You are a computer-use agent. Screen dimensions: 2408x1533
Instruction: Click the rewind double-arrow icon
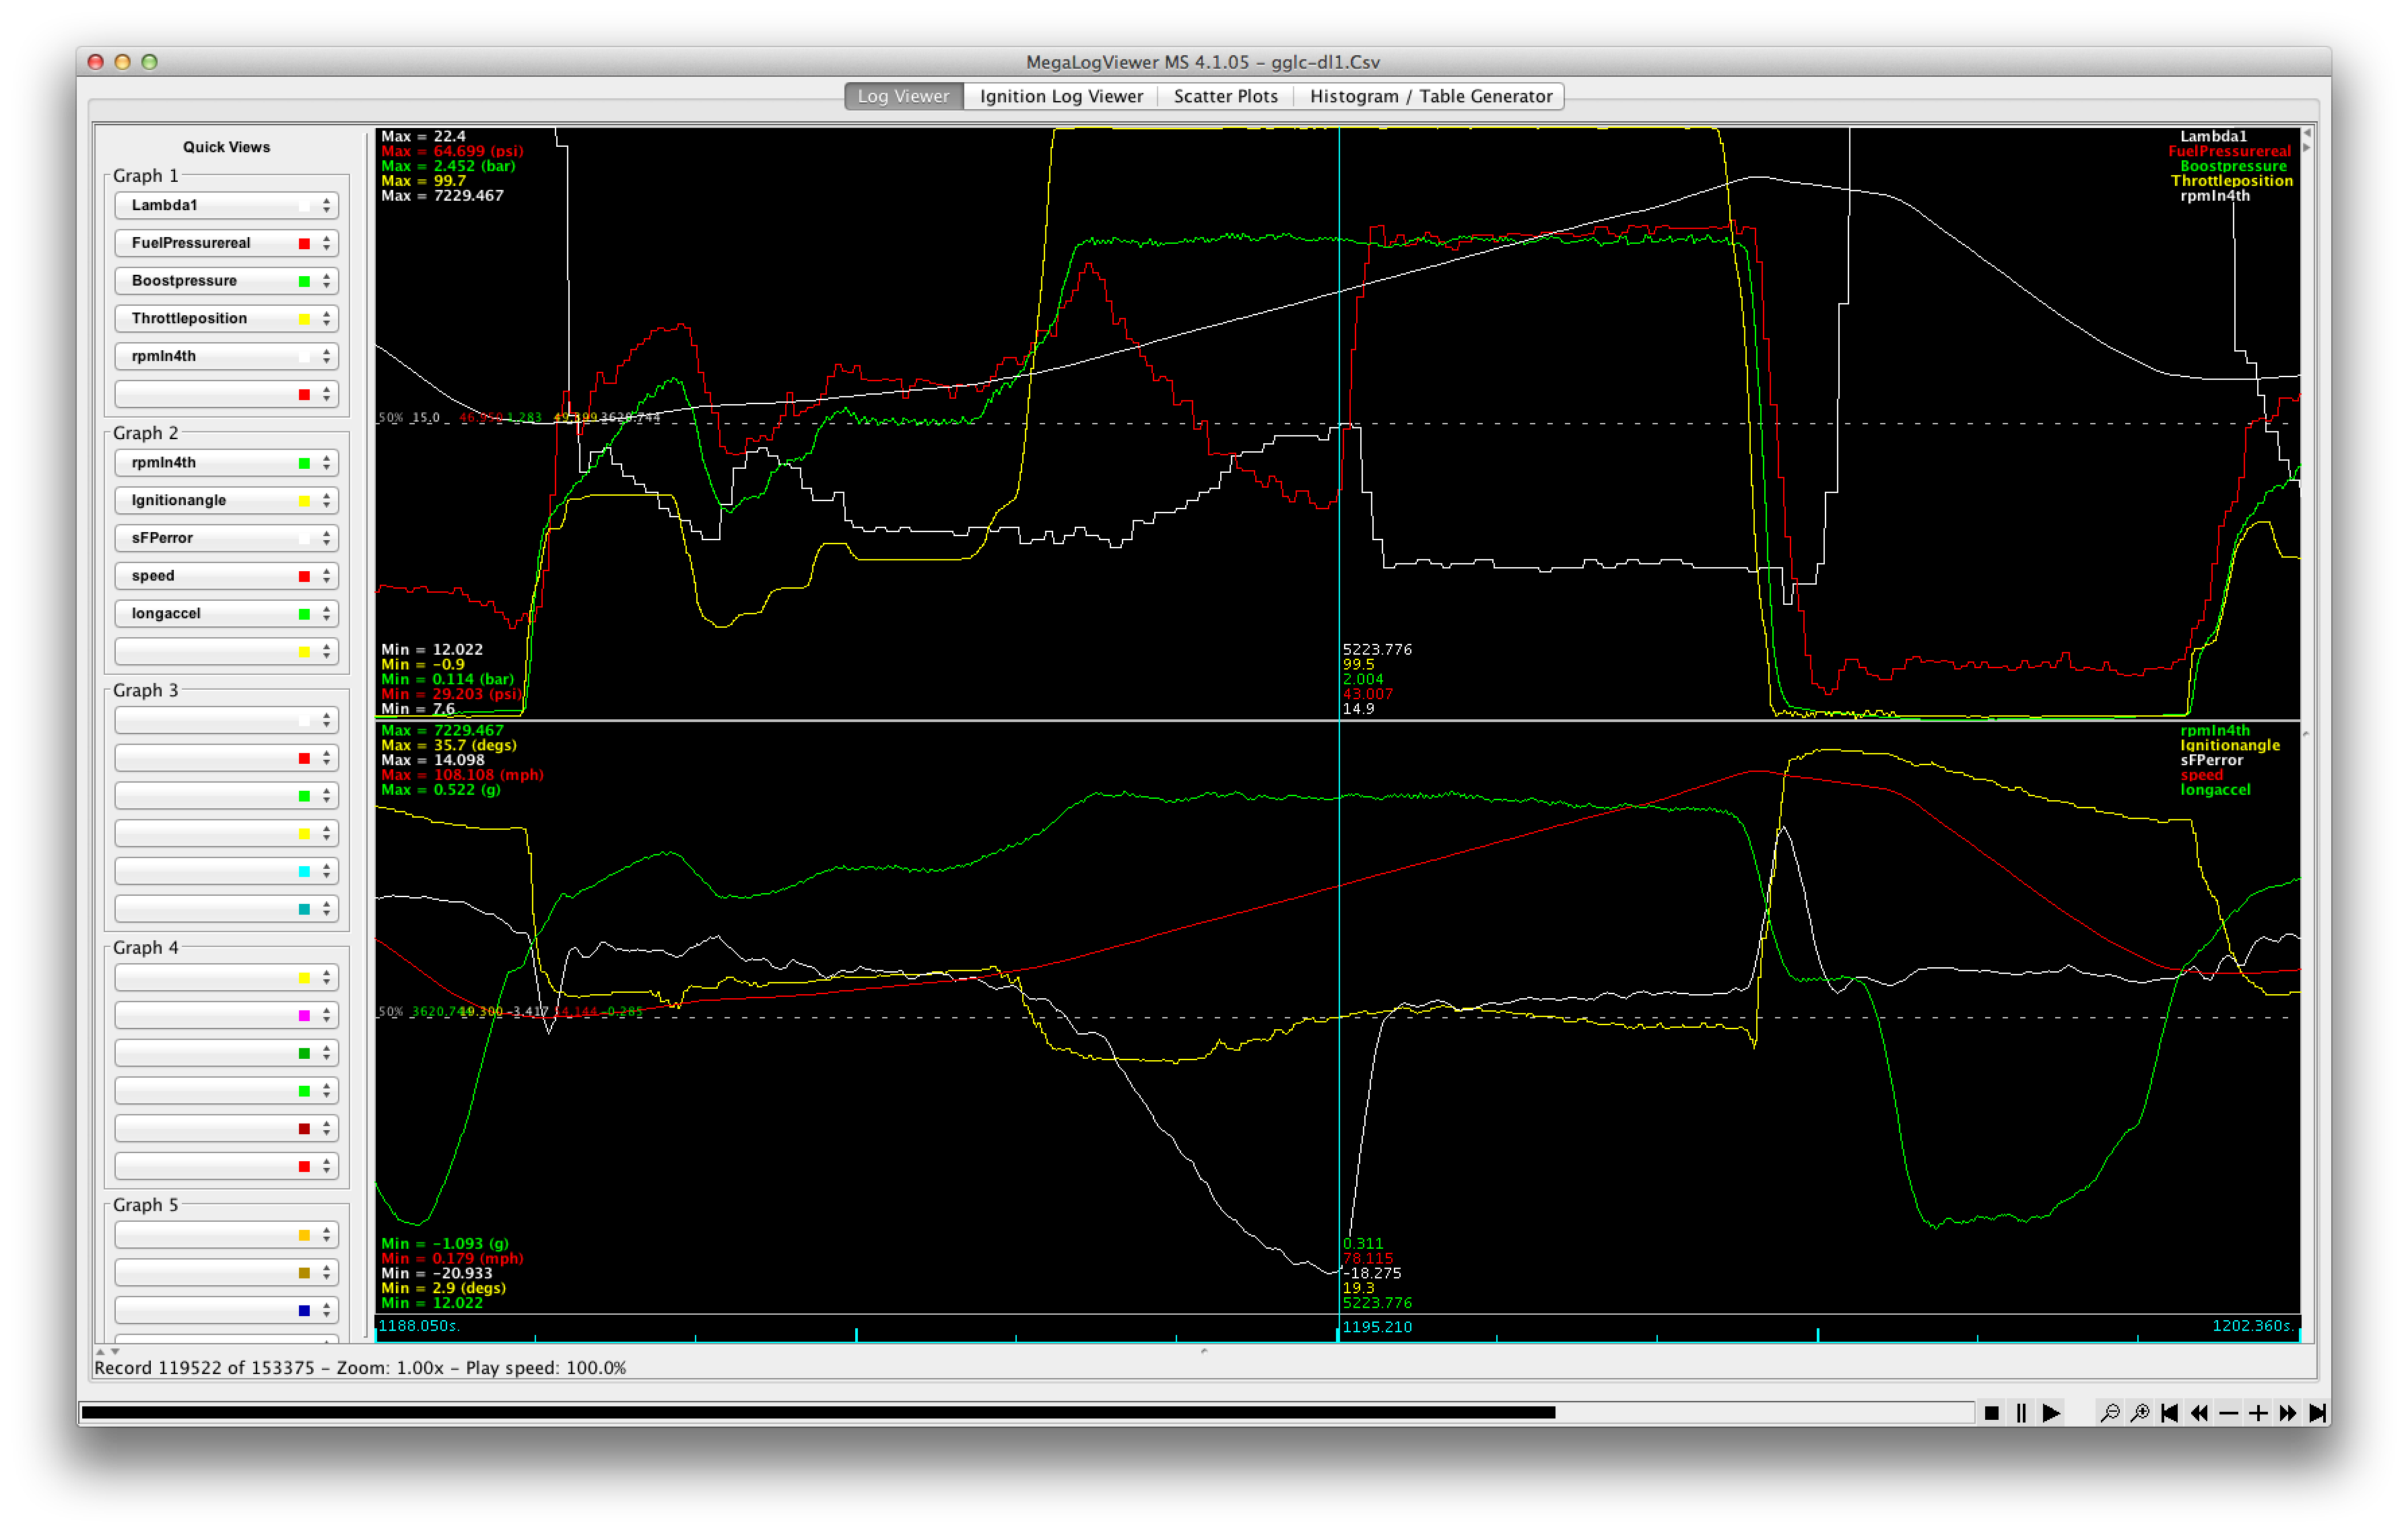(2199, 1413)
